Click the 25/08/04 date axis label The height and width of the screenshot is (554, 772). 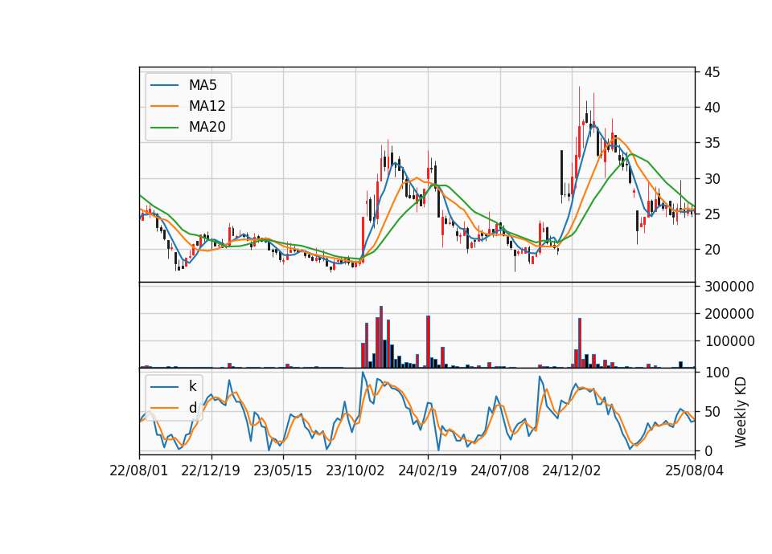pos(694,470)
